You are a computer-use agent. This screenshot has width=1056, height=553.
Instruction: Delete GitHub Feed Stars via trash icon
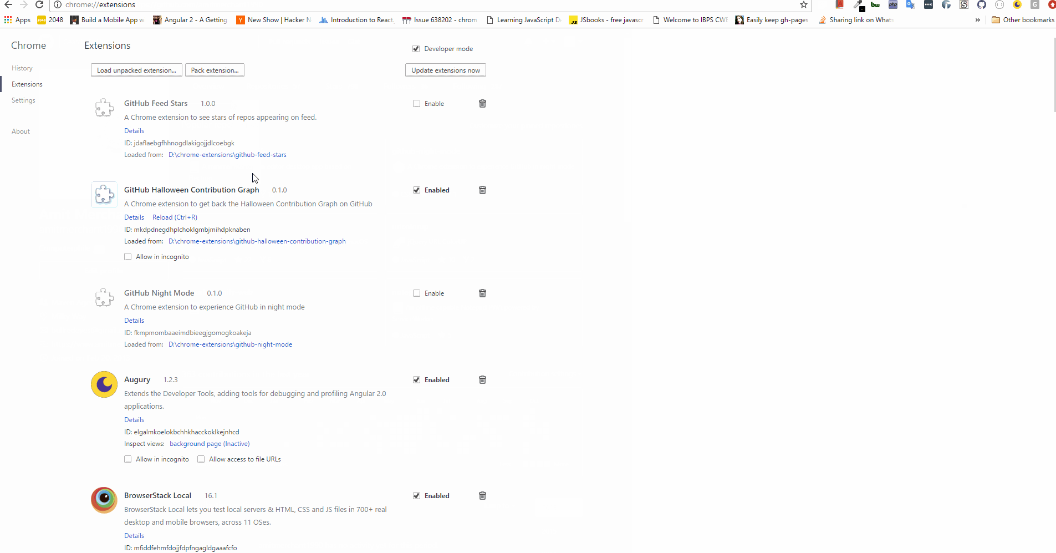(x=482, y=104)
